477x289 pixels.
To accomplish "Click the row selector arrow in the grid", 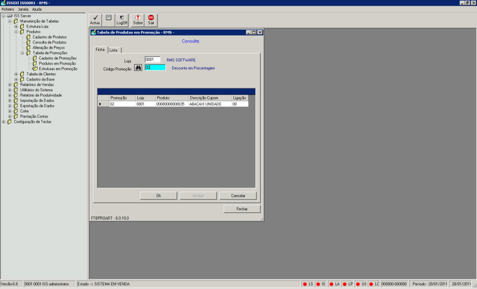I will pyautogui.click(x=100, y=104).
